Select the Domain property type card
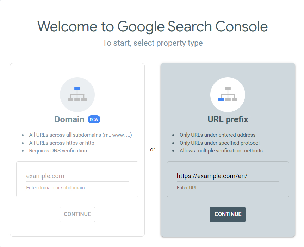304x247 pixels. tap(77, 149)
